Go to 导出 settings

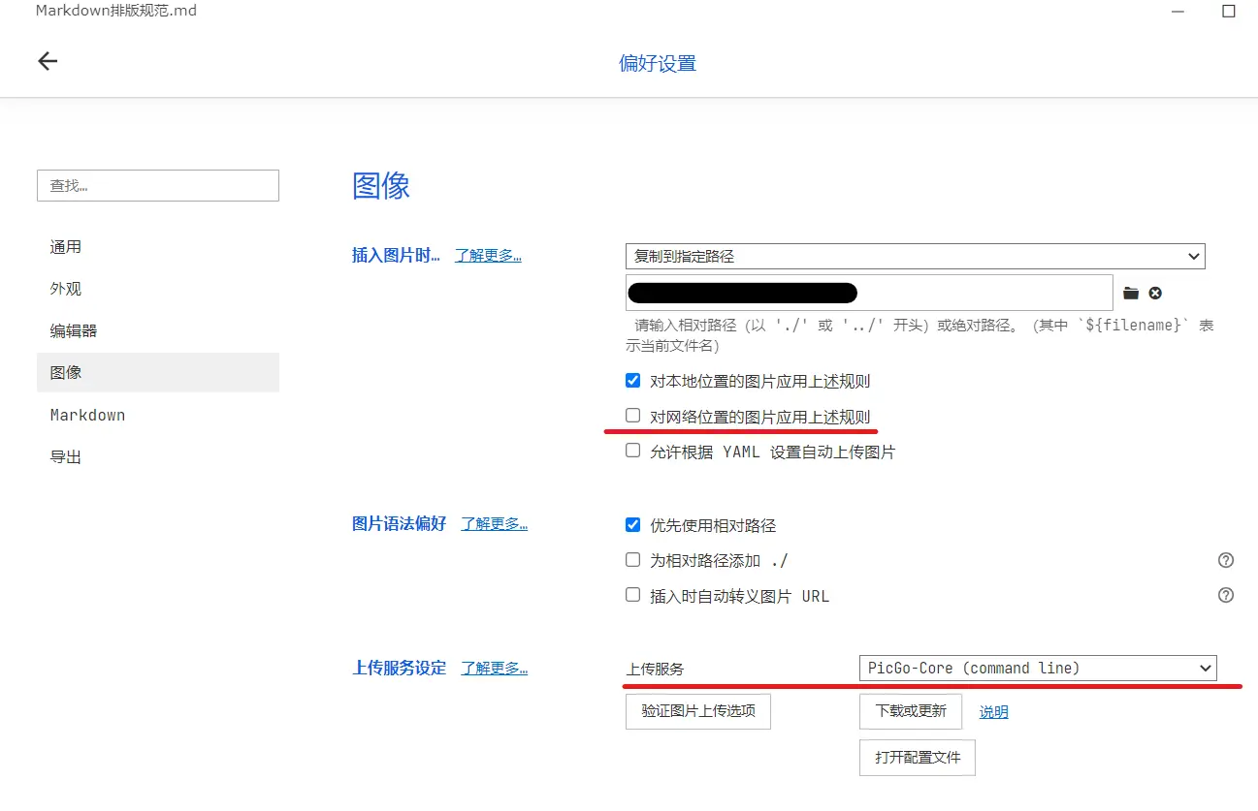pos(158,456)
